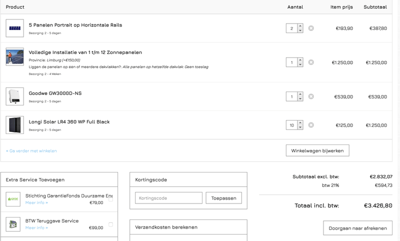
Task: Enable BTW Teruggave Service checkbox
Action: click(110, 224)
